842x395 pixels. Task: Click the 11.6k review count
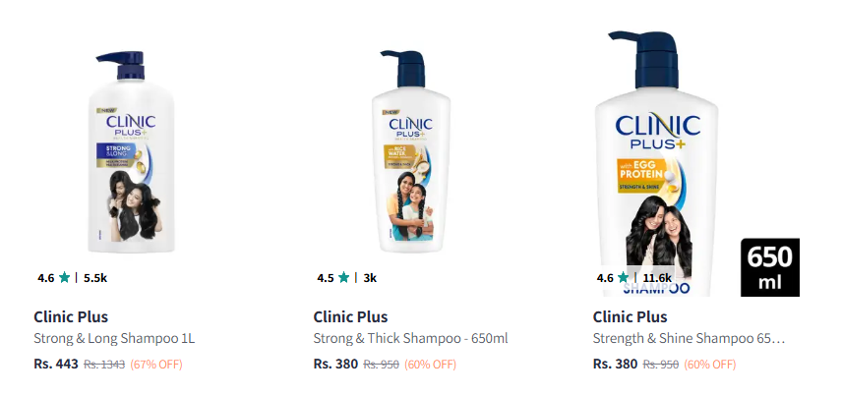point(657,278)
